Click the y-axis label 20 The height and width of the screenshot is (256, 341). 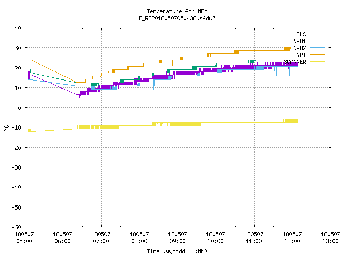coord(18,68)
